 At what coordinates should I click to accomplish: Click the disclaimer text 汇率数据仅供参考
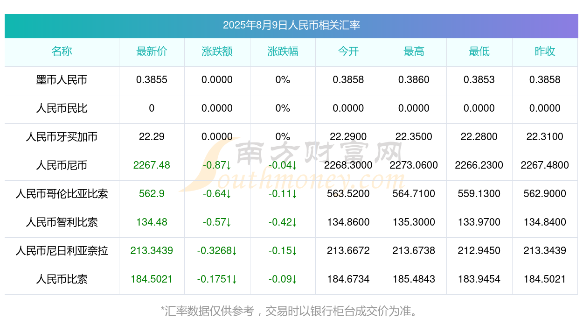pos(209,311)
